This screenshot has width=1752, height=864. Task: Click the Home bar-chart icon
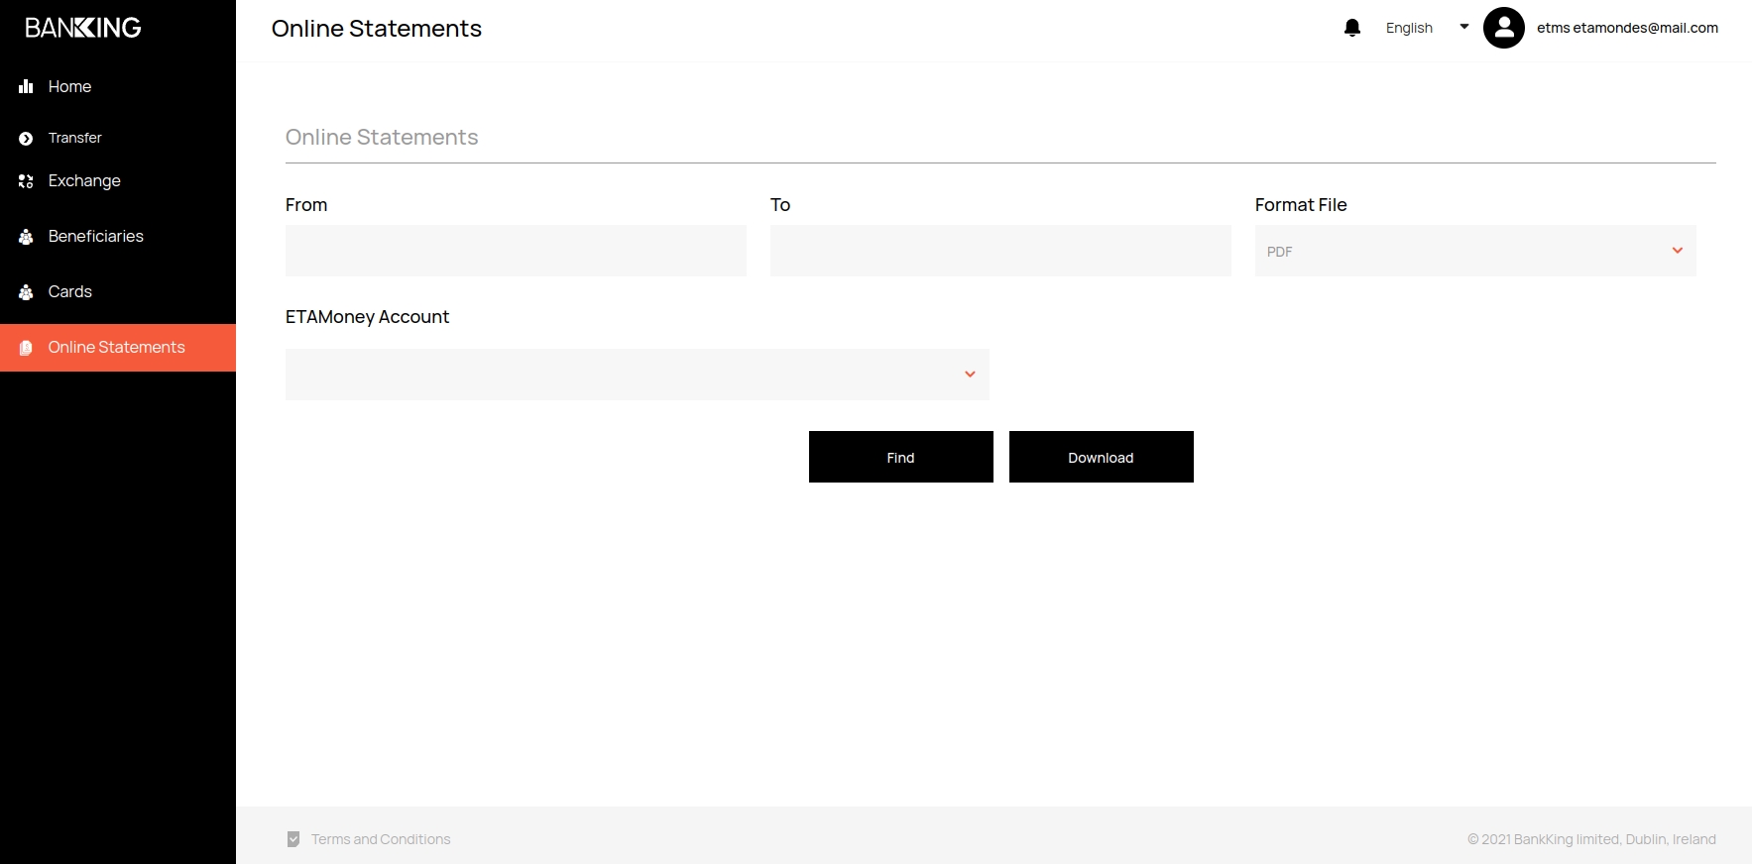(x=26, y=86)
